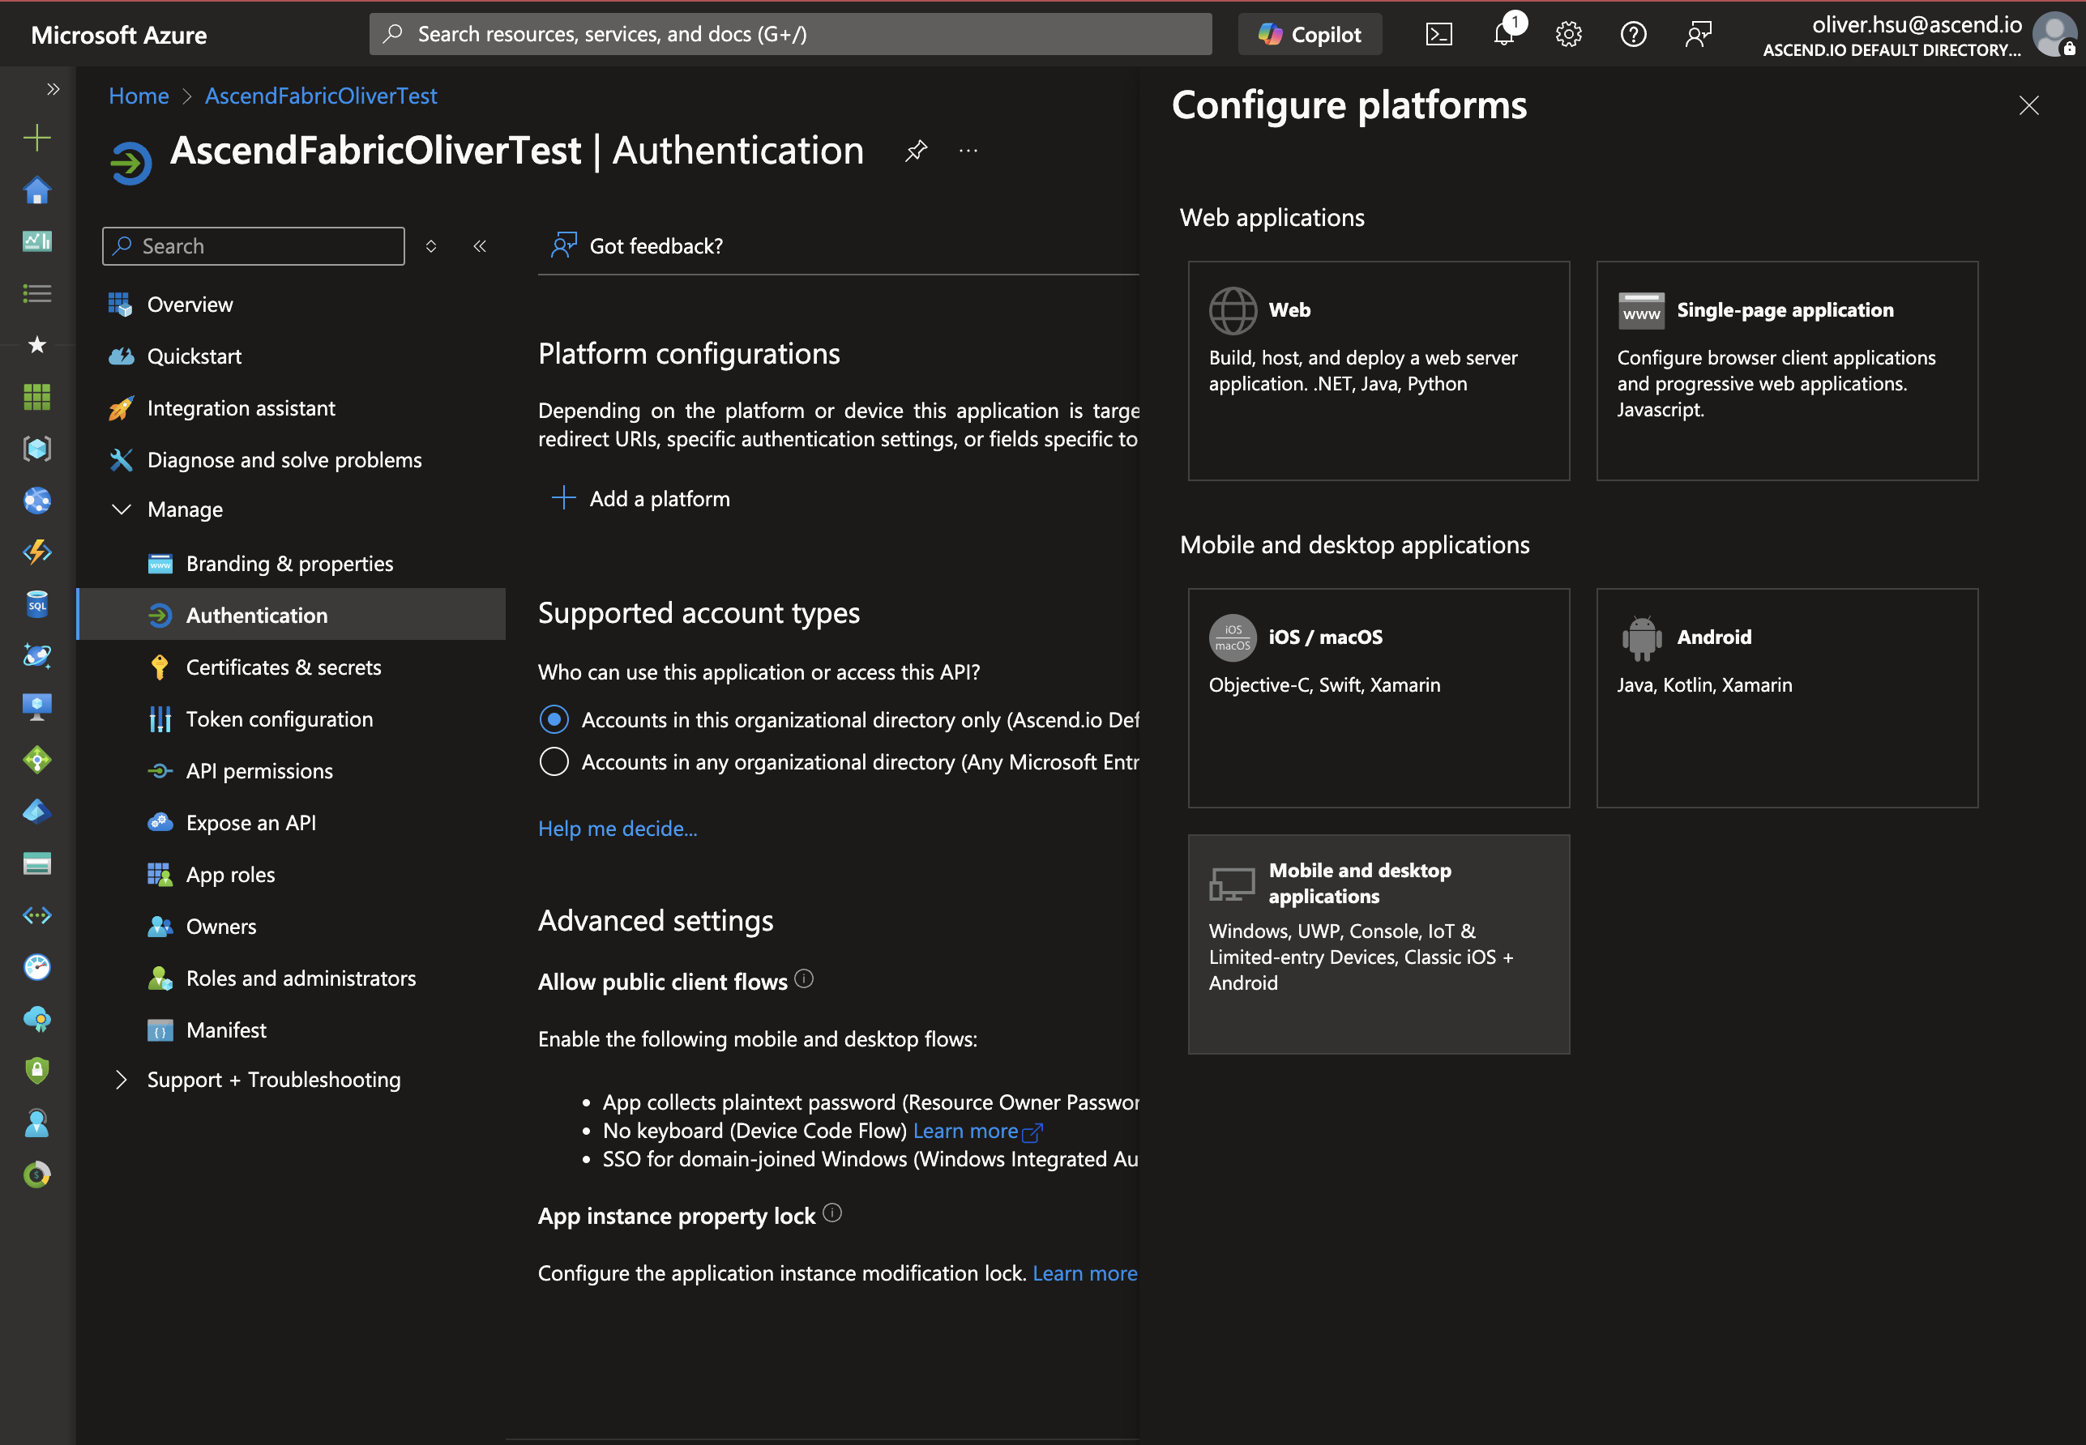Select directory-only accounts radio button
2086x1445 pixels.
(x=554, y=720)
